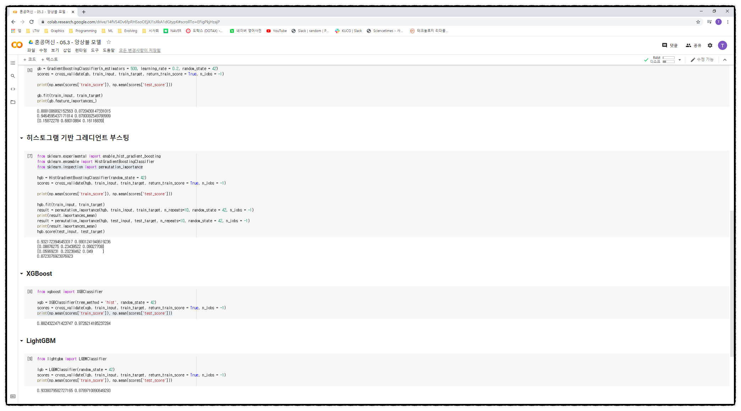741x411 pixels.
Task: Click the search icon in left sidebar
Action: click(x=13, y=76)
